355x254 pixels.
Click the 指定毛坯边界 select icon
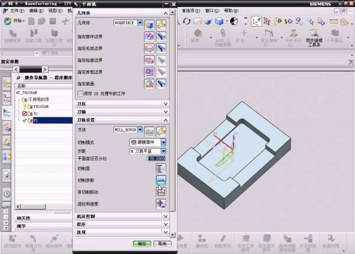150,47
